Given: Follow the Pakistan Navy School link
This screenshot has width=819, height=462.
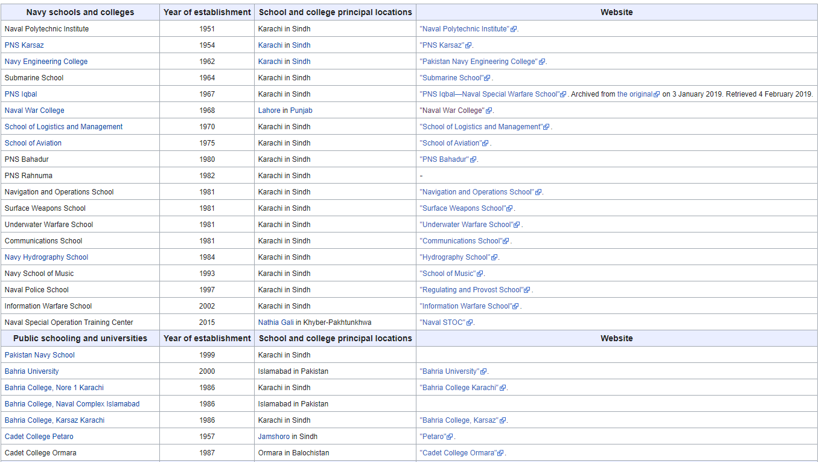Looking at the screenshot, I should point(40,355).
